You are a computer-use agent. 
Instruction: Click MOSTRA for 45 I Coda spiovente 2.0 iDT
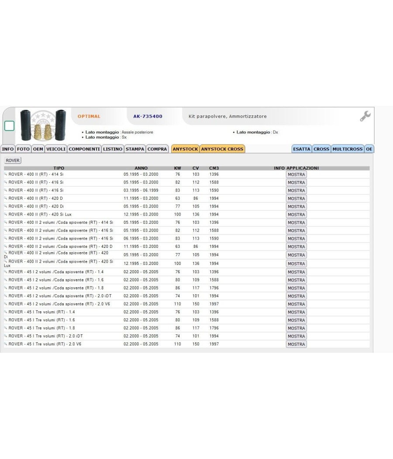[296, 296]
